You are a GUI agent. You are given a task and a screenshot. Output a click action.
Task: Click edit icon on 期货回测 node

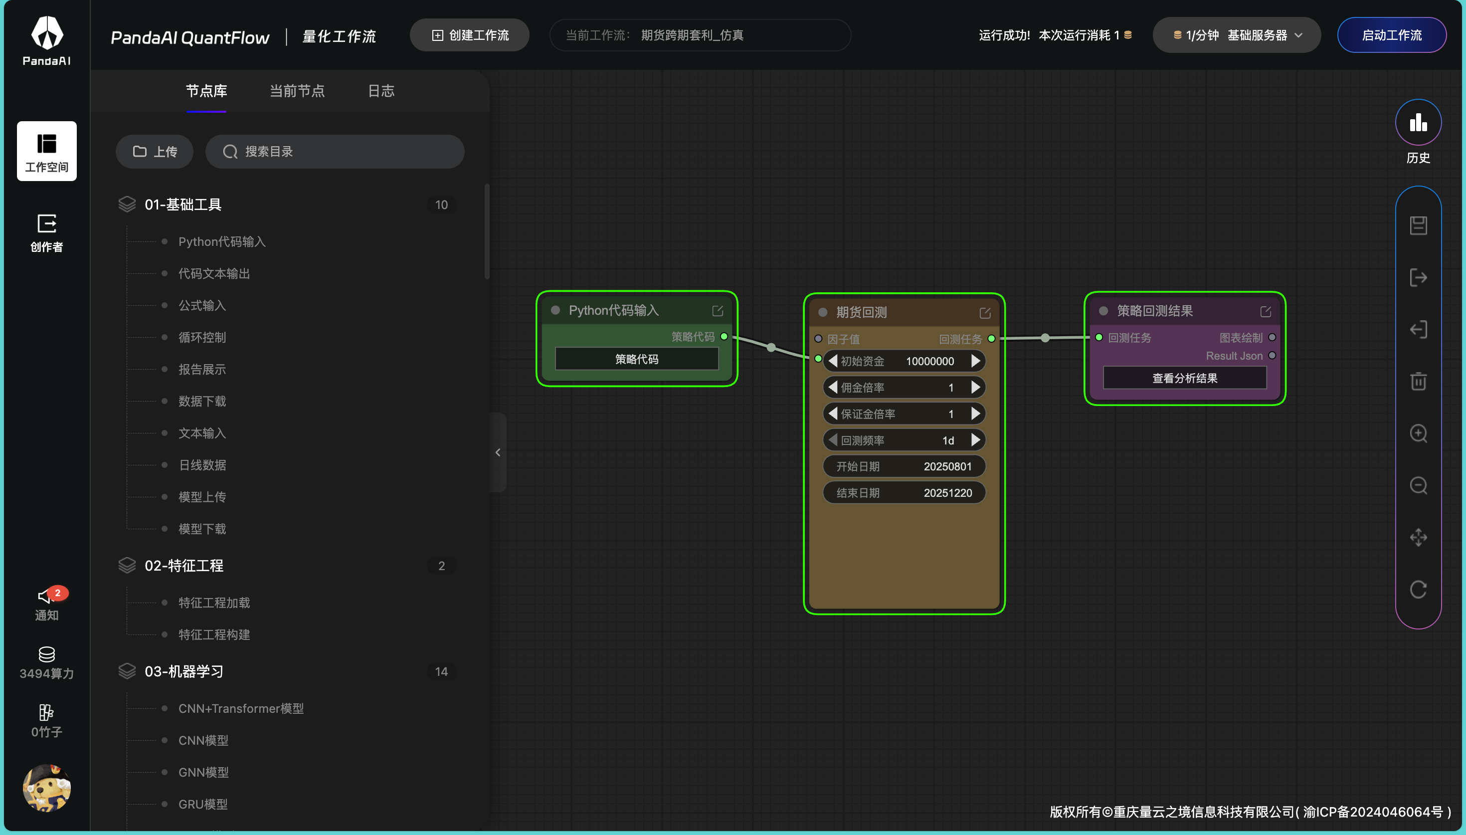[x=985, y=313]
